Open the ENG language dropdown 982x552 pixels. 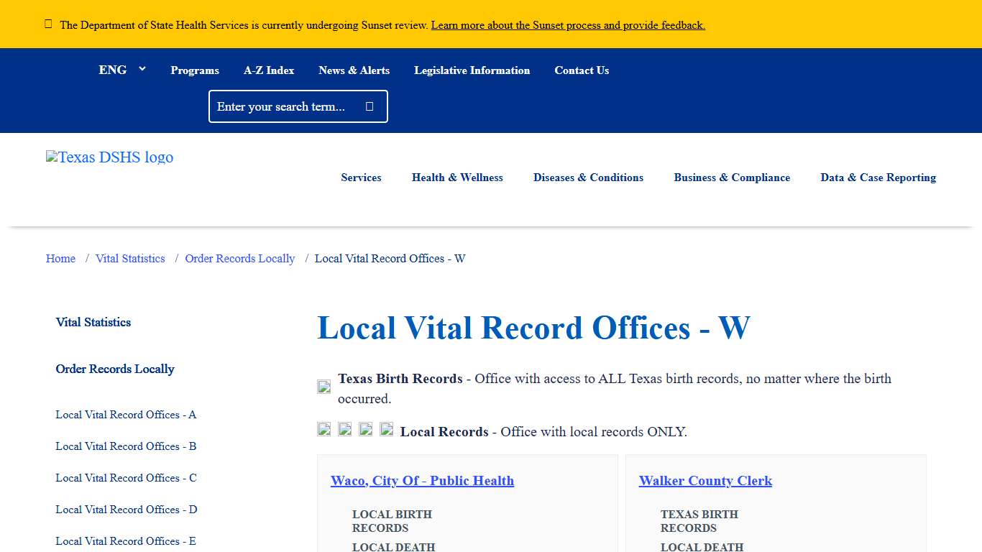(122, 70)
